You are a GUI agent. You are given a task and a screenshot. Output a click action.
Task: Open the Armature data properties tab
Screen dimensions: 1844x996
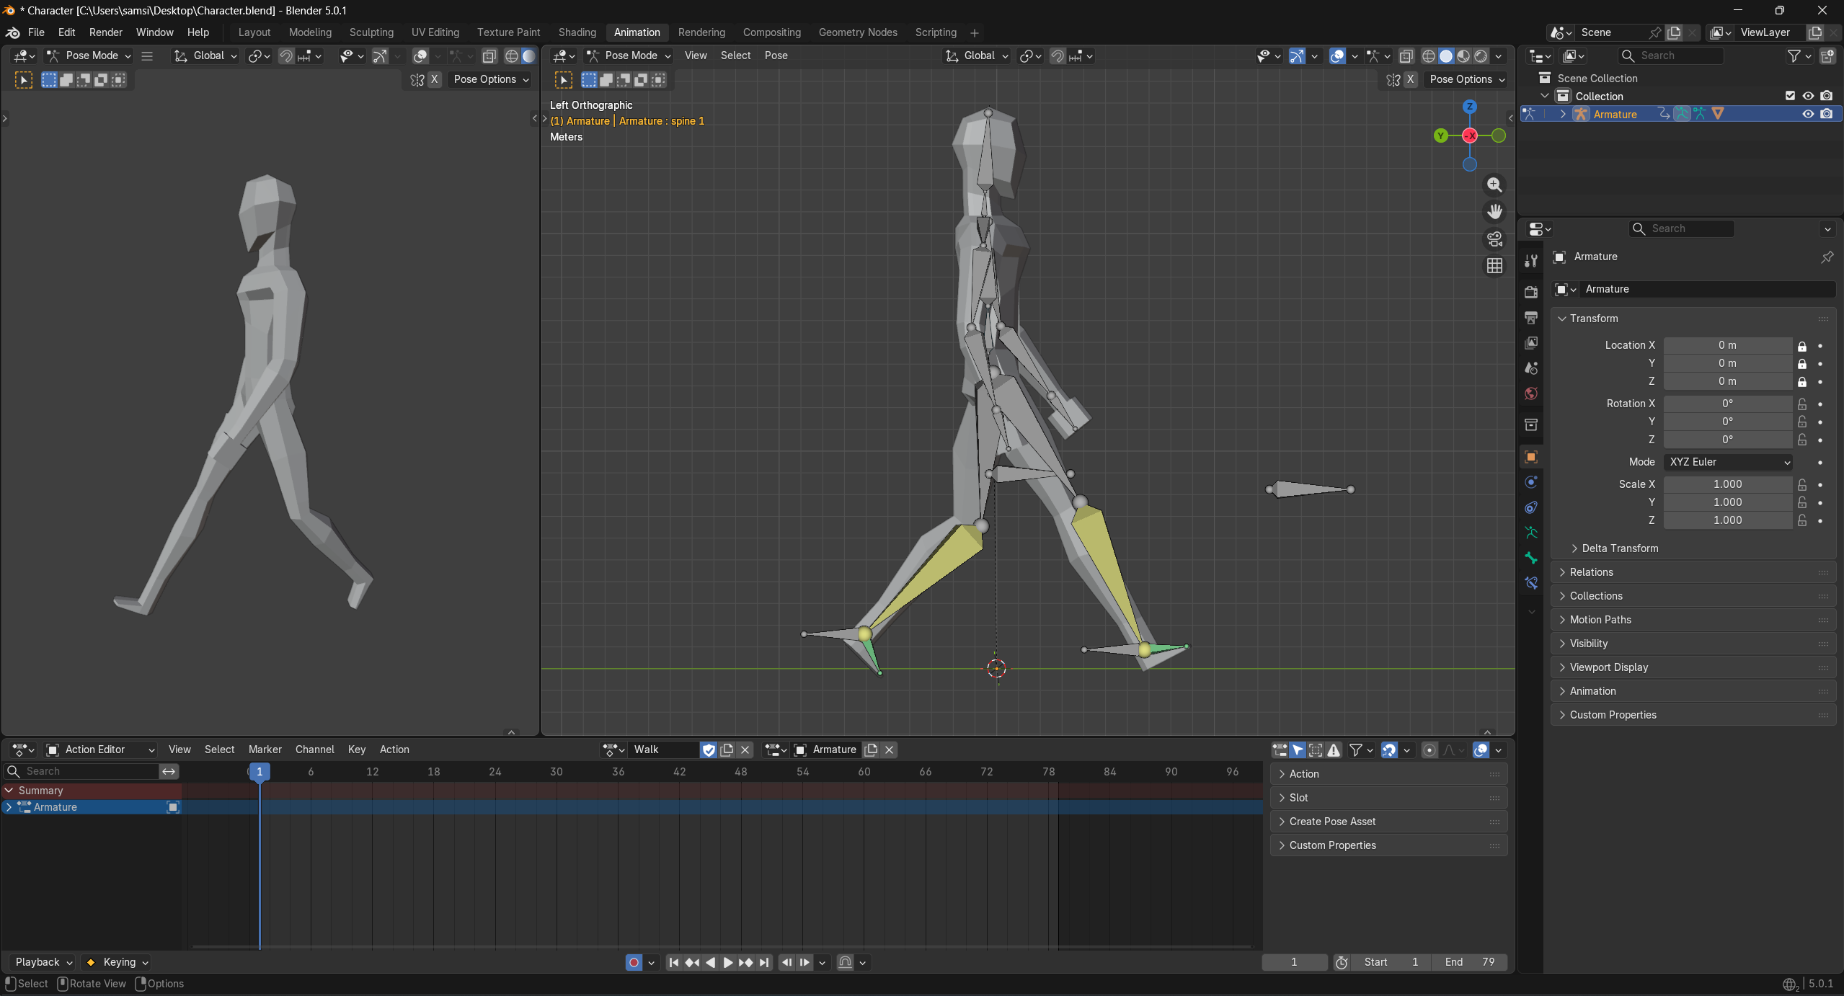click(x=1531, y=533)
